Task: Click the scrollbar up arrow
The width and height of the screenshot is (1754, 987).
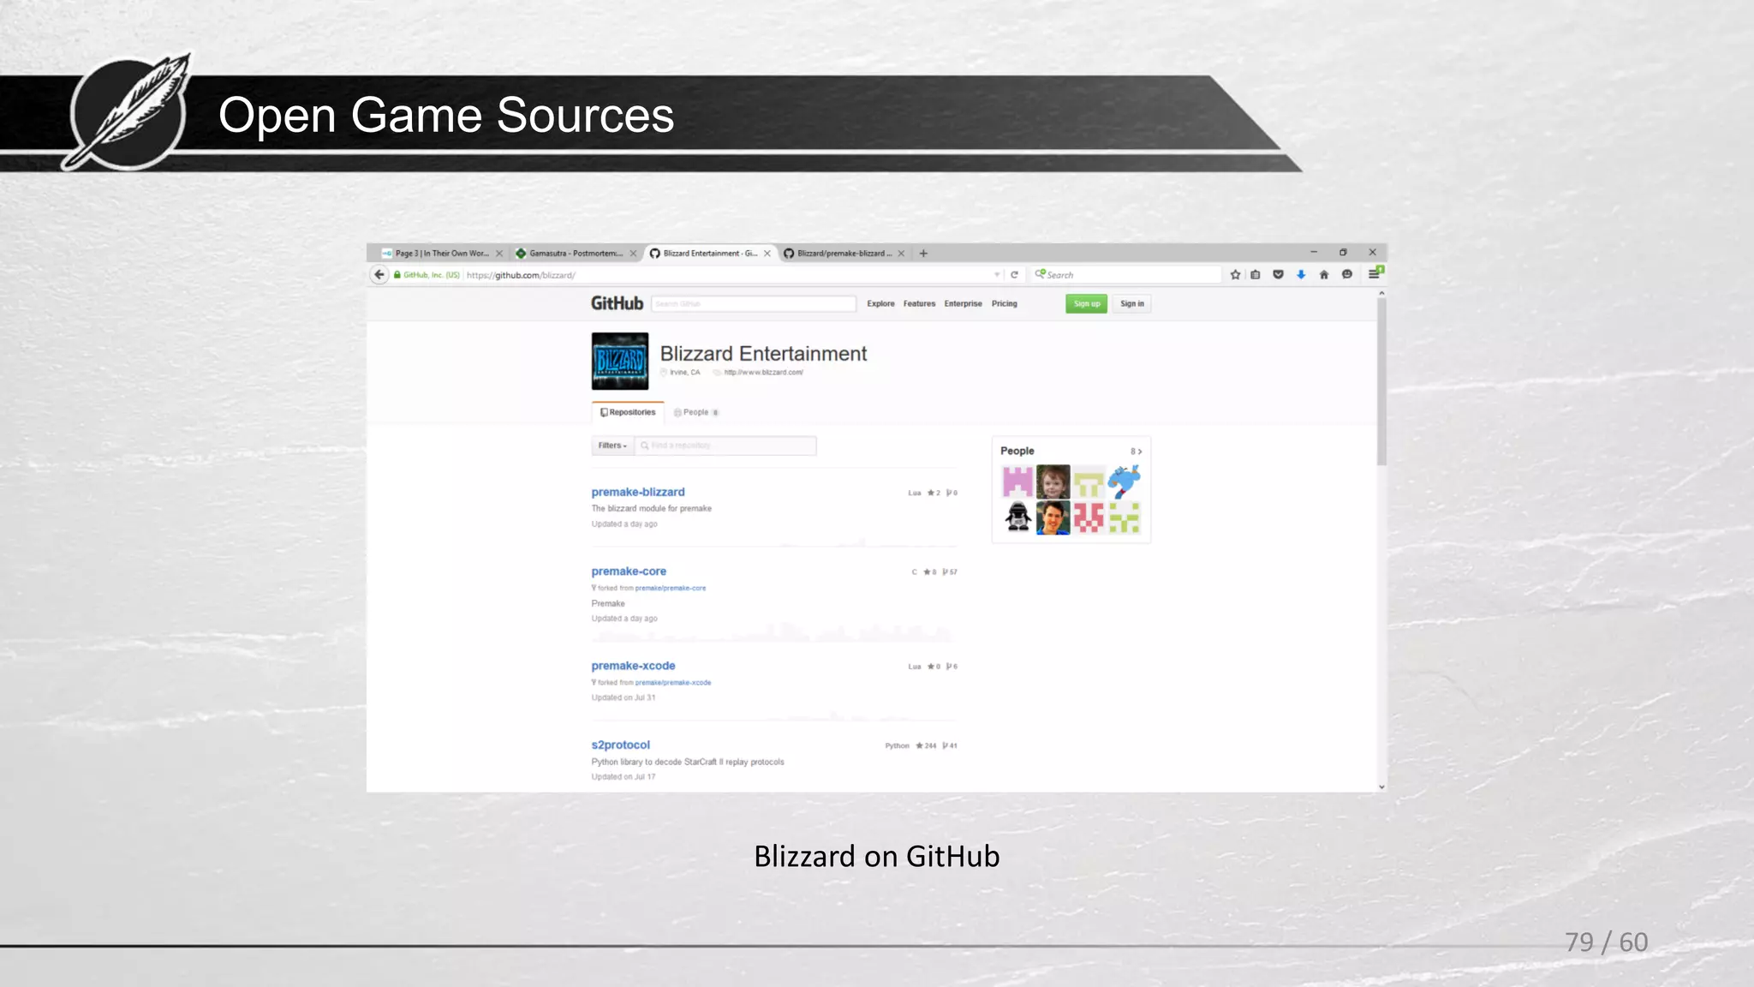Action: pos(1381,293)
